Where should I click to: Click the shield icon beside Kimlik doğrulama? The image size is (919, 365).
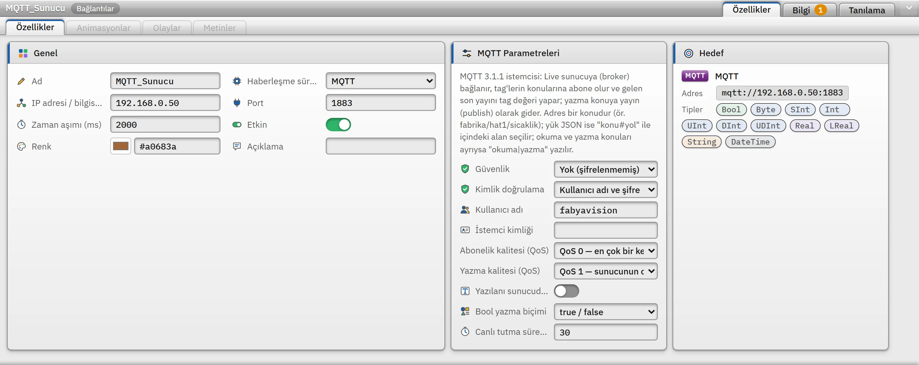coord(465,190)
